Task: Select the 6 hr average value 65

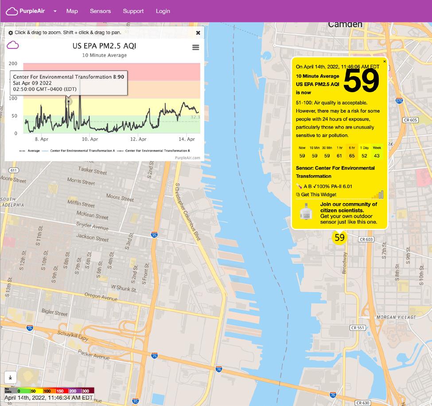Action: [352, 156]
